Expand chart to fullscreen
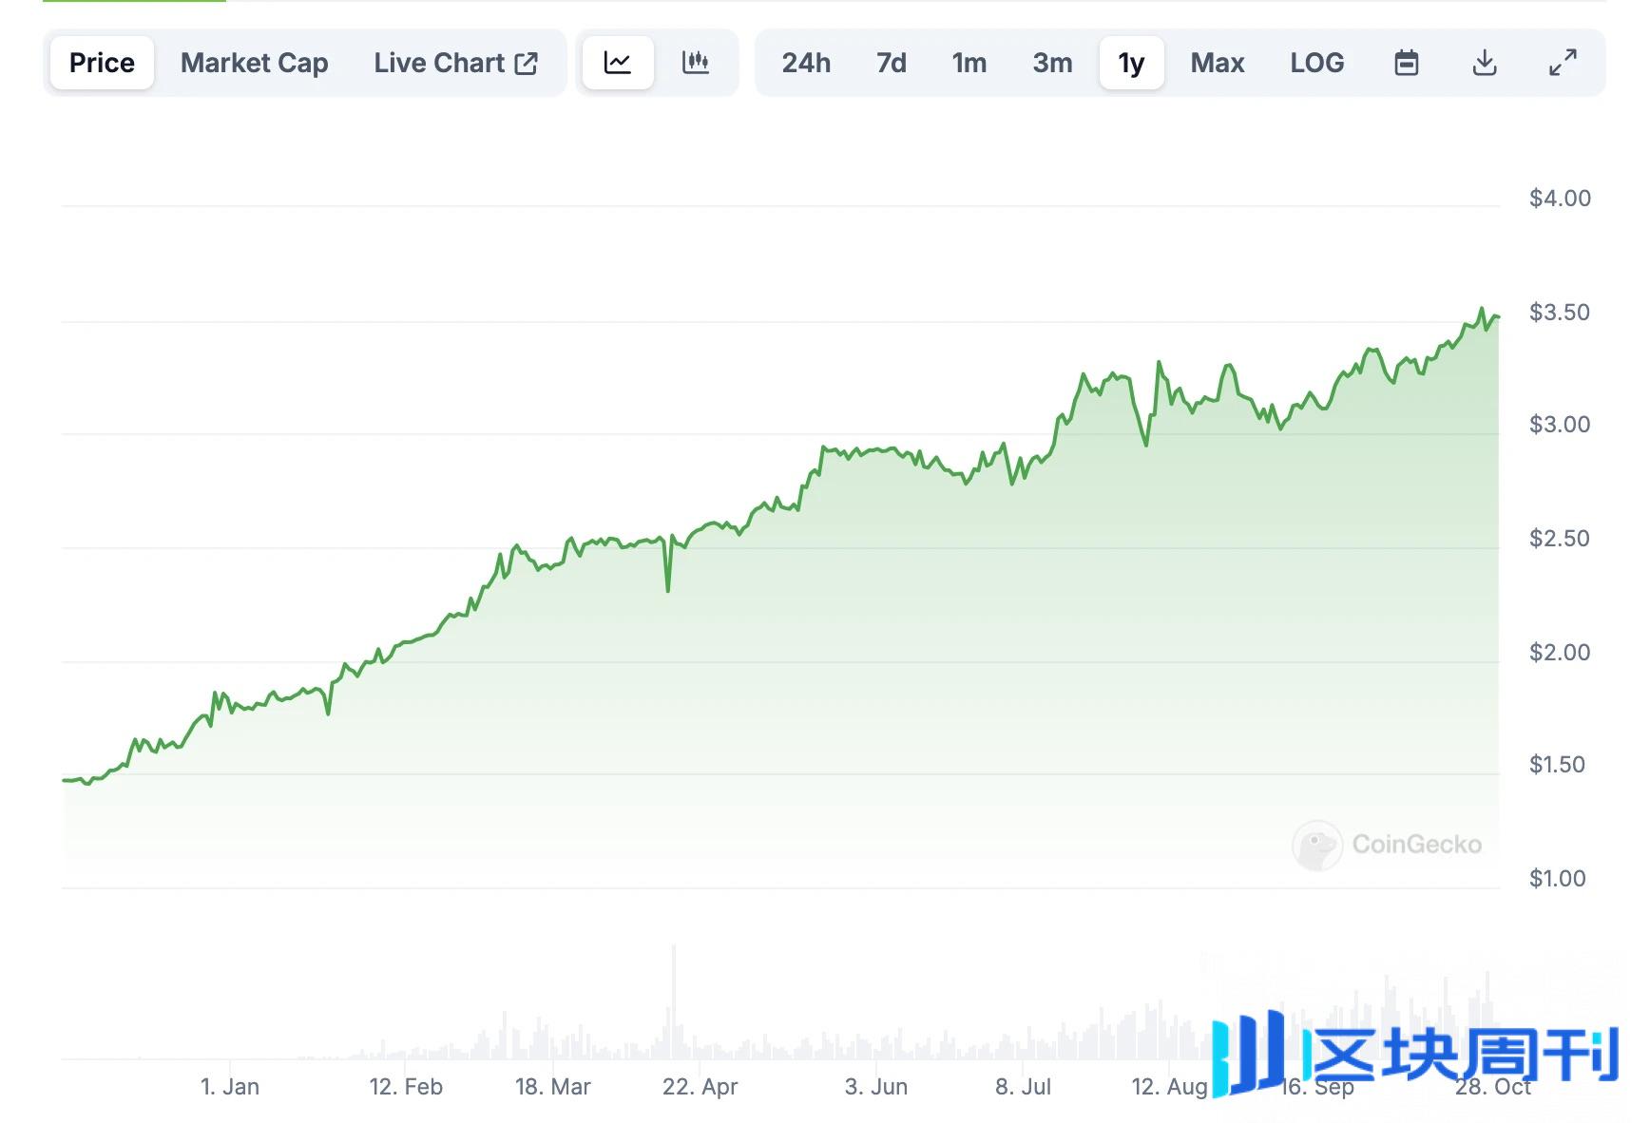1650x1123 pixels. (x=1563, y=63)
